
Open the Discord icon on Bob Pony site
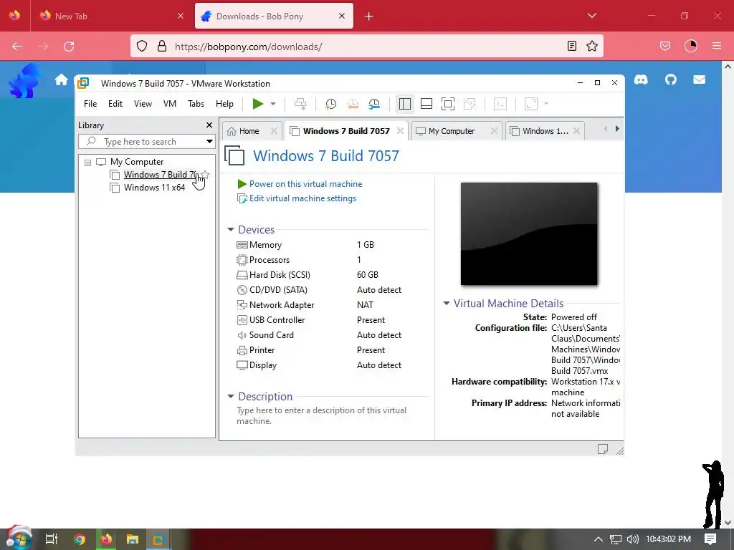pyautogui.click(x=641, y=80)
